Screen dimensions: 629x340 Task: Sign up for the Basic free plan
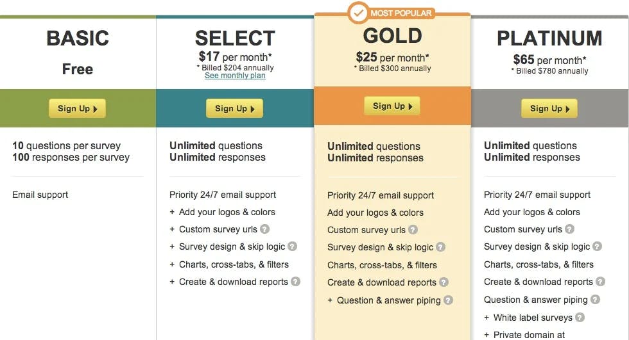[x=78, y=108]
